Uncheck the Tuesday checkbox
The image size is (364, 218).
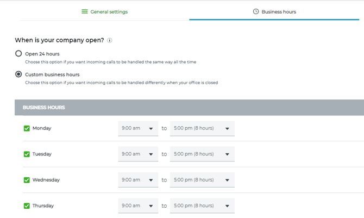[27, 154]
